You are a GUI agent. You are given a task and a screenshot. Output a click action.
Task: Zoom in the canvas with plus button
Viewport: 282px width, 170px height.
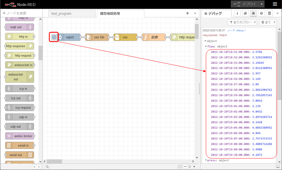click(194, 167)
